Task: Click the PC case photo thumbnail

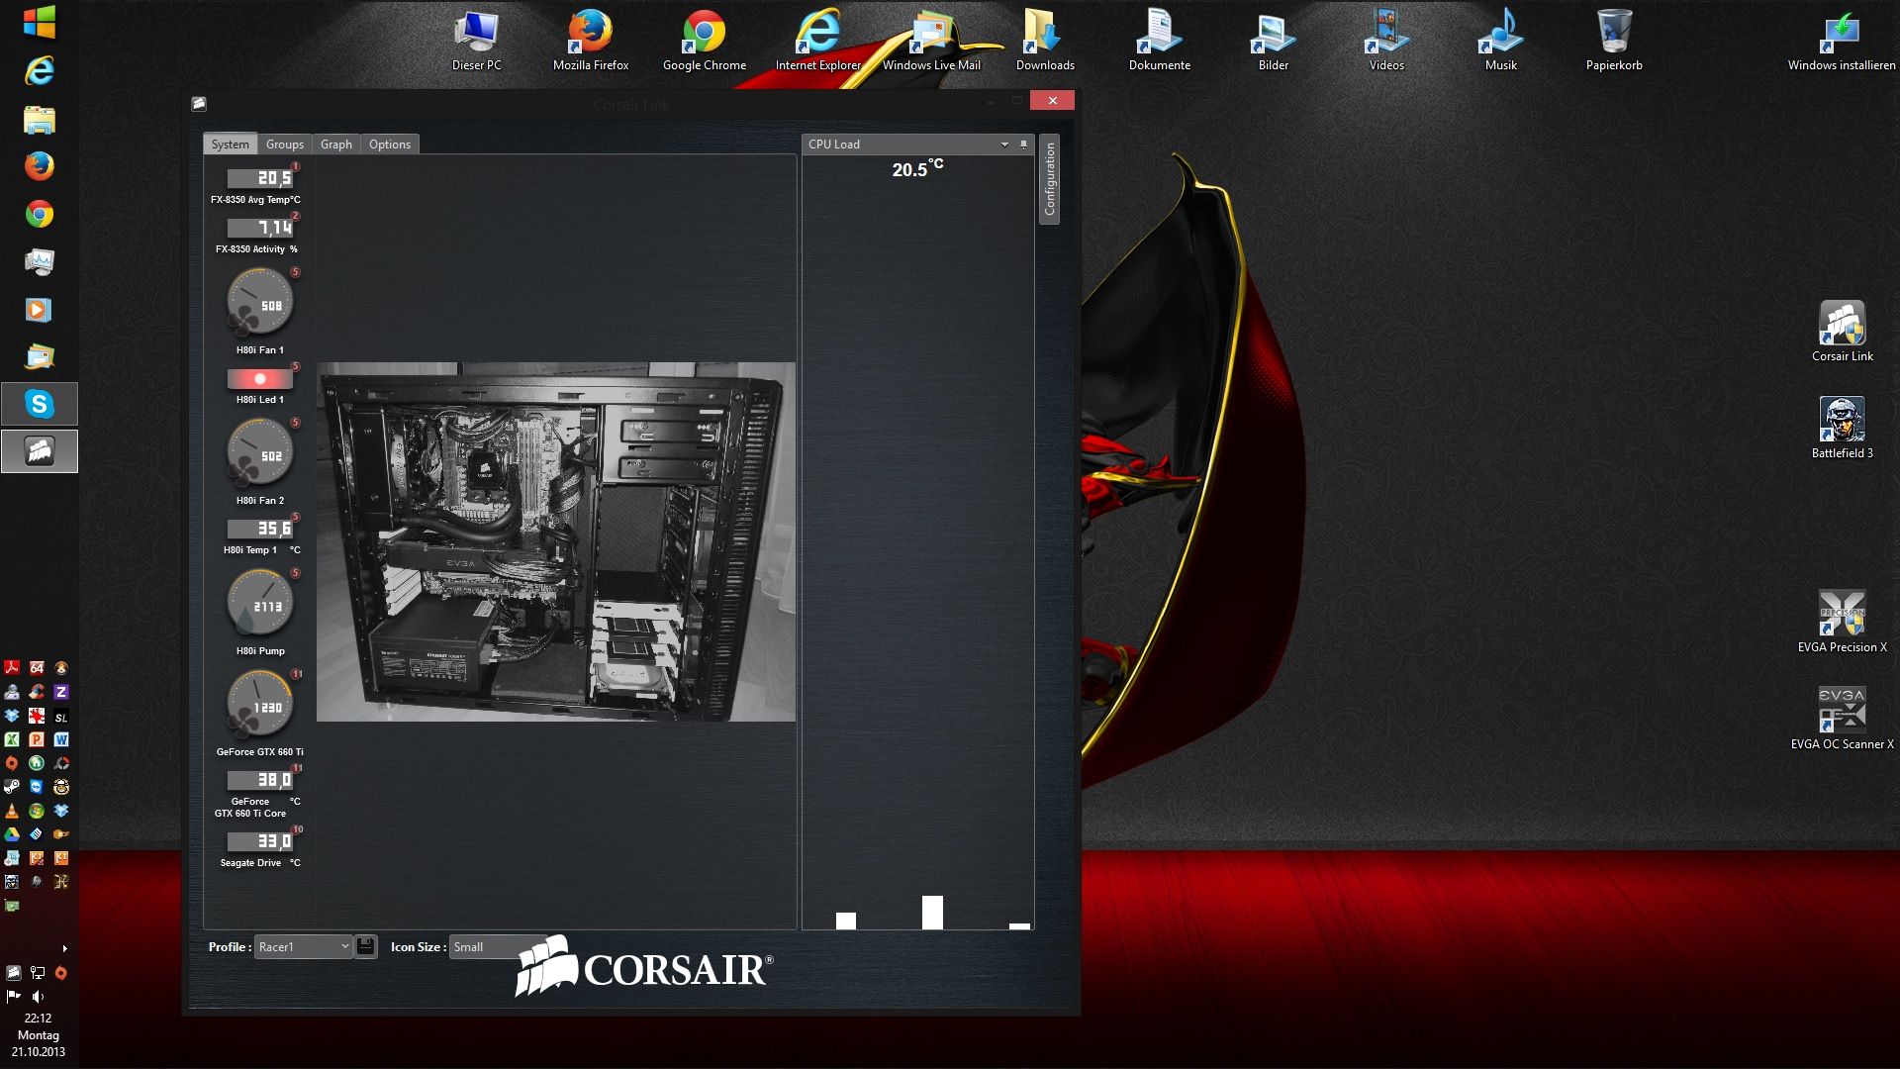Action: tap(555, 541)
